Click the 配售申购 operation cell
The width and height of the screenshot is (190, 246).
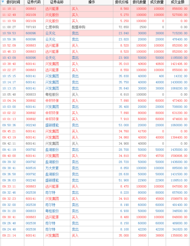78,27
